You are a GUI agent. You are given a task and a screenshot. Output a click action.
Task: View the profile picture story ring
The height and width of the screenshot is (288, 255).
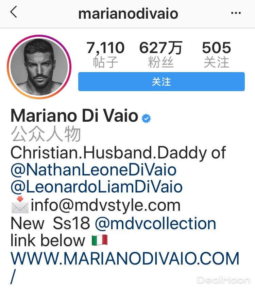pyautogui.click(x=39, y=67)
